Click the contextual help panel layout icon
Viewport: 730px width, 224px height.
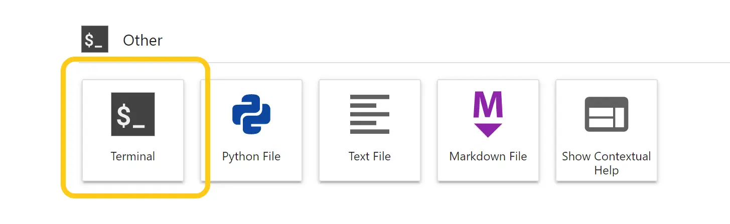tap(607, 114)
